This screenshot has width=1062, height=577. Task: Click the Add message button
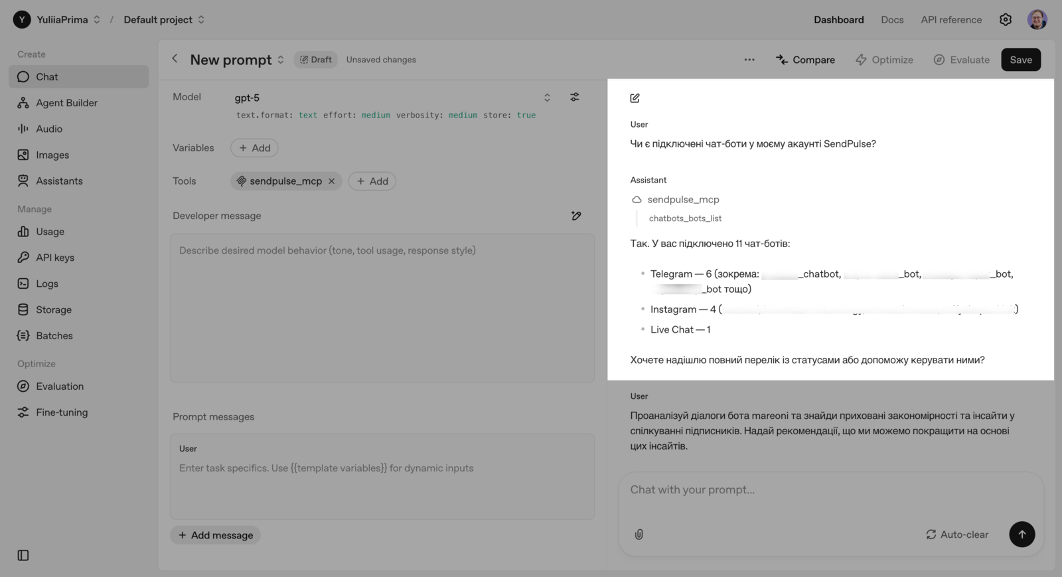point(216,535)
